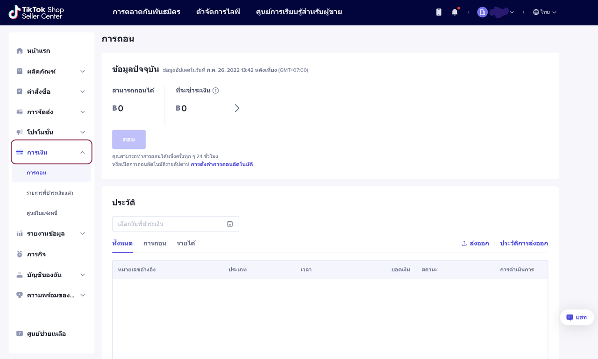Click the purple shop account avatar
The image size is (598, 359).
482,12
